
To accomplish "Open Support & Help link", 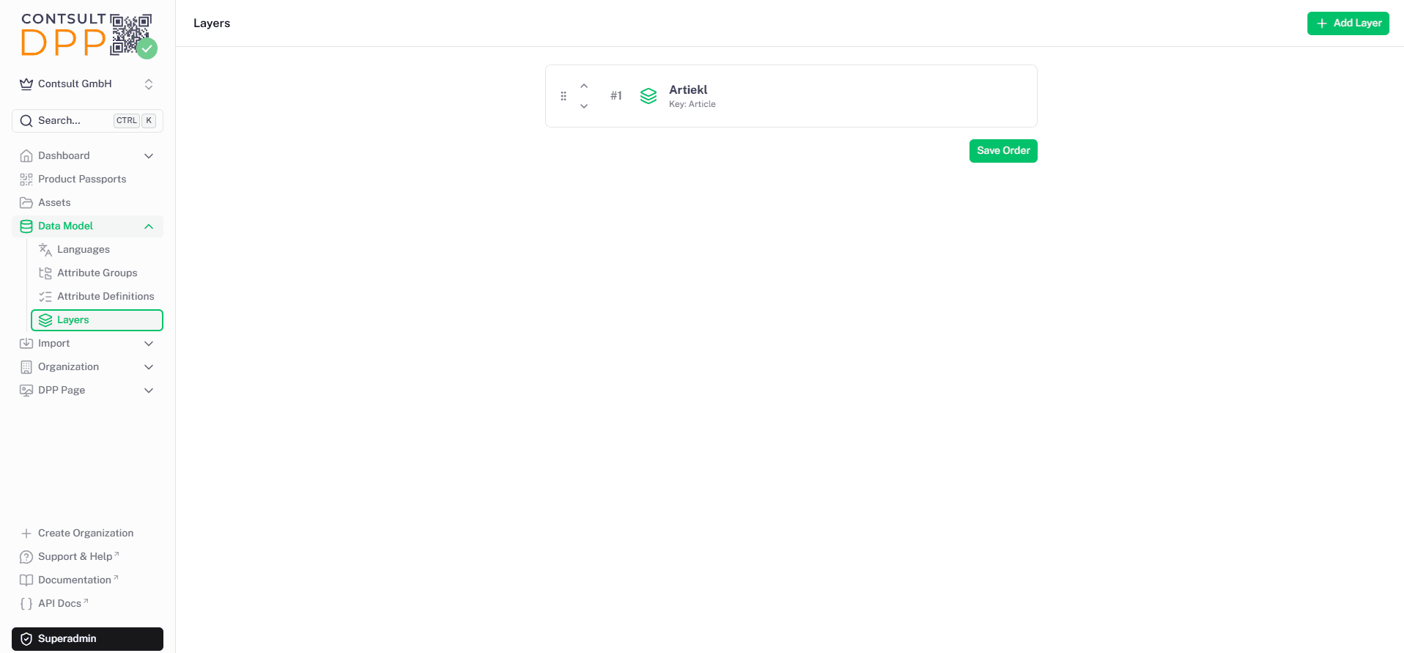I will 87,557.
